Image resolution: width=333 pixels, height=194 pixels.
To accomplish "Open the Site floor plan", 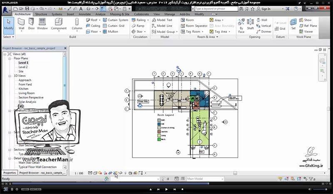I will point(21,71).
